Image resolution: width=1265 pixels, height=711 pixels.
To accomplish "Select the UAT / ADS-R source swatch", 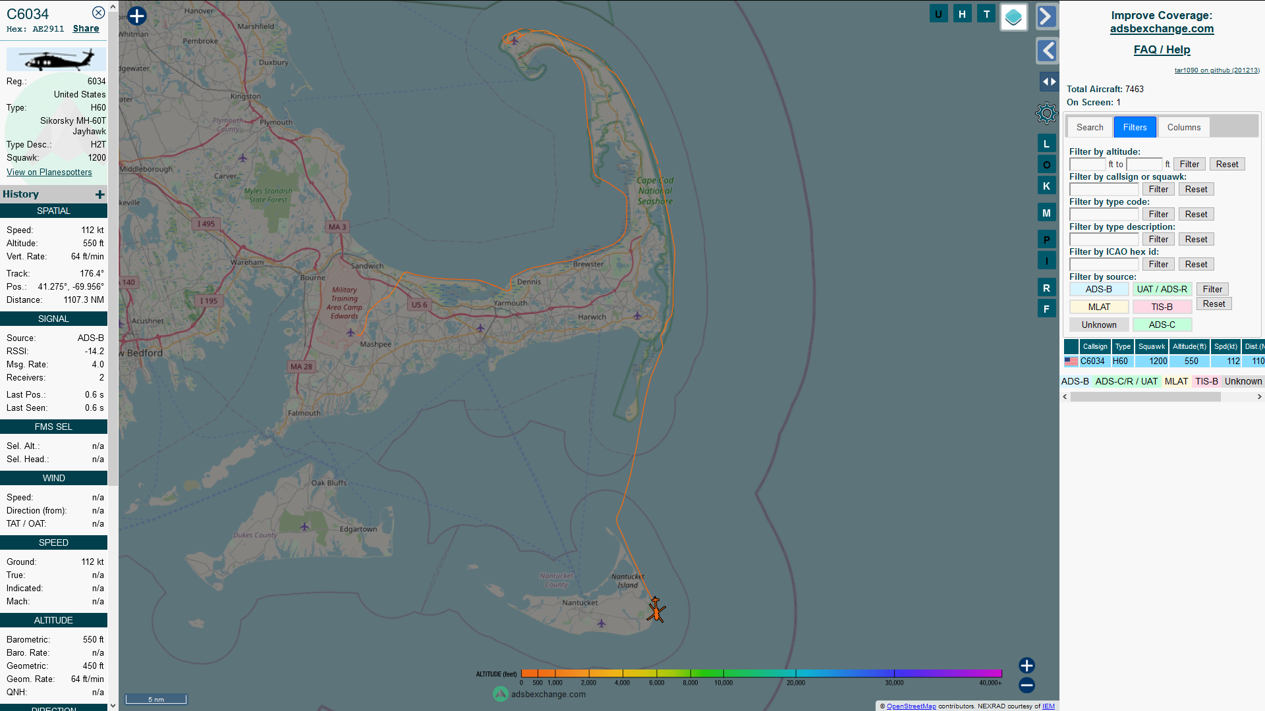I will point(1162,289).
